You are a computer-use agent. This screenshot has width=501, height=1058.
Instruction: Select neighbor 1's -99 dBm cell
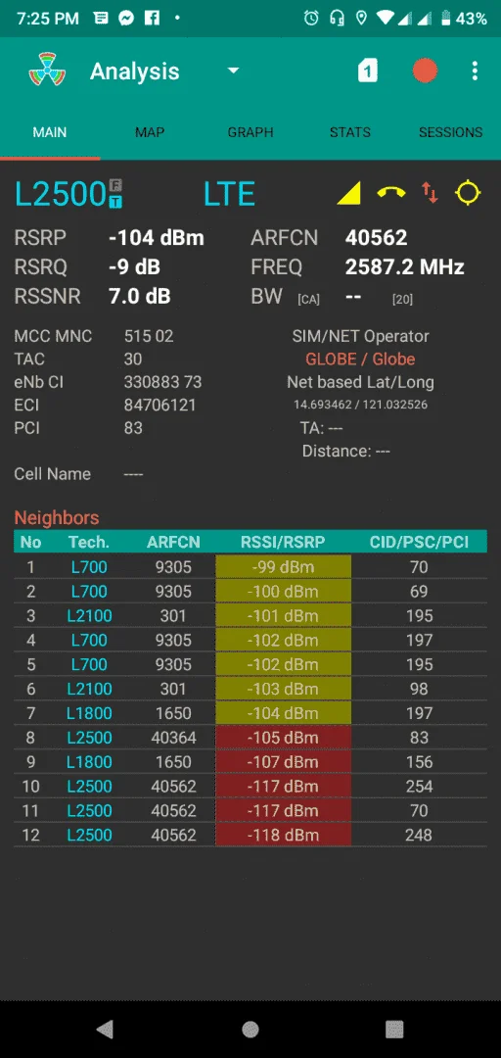coord(283,567)
